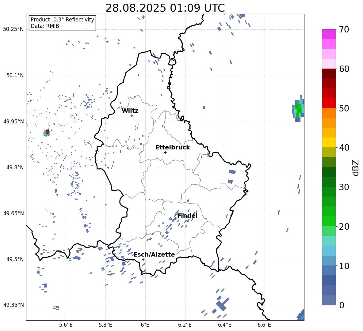Image resolution: width=363 pixels, height=331 pixels.
Task: Click the 'Data: RMIB' legend line
Action: click(x=45, y=26)
